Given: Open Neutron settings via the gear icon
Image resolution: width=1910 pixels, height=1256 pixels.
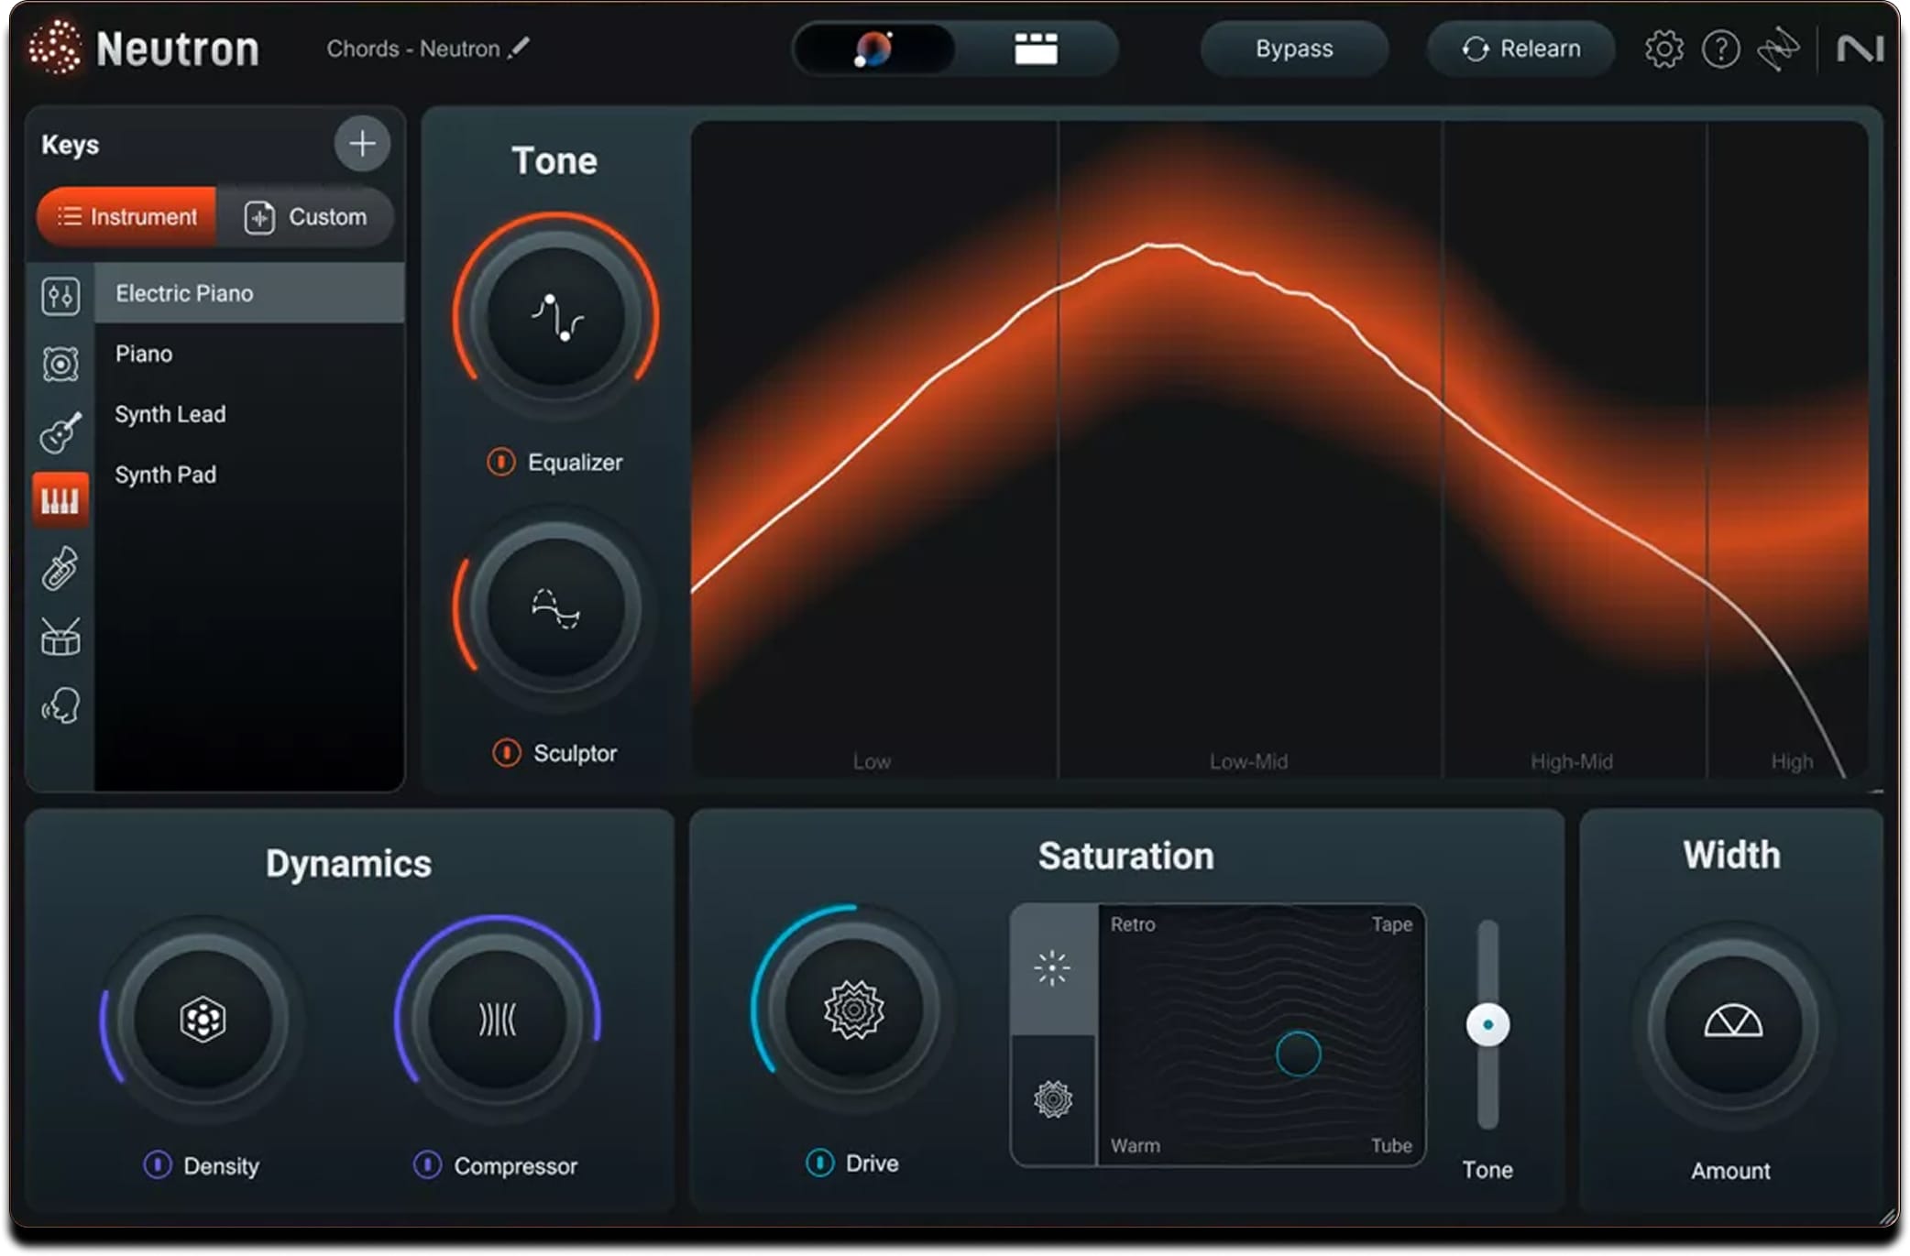Looking at the screenshot, I should click(1663, 49).
